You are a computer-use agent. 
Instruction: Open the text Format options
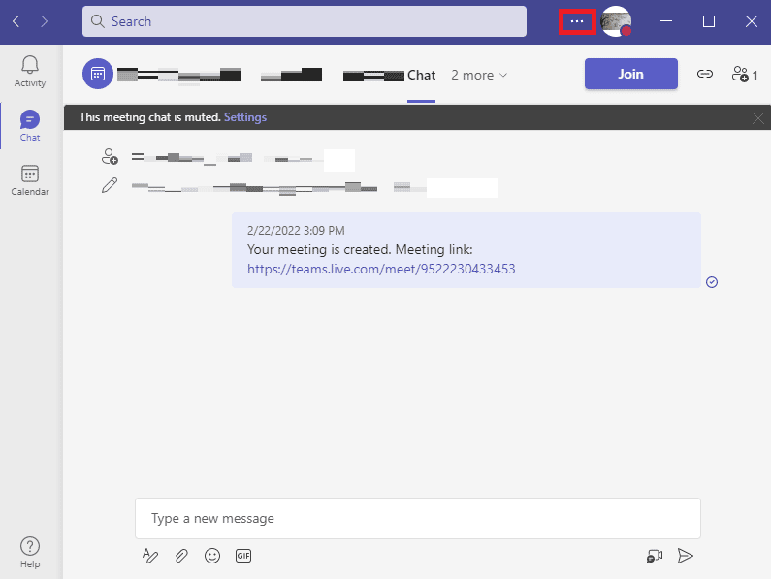click(x=150, y=556)
